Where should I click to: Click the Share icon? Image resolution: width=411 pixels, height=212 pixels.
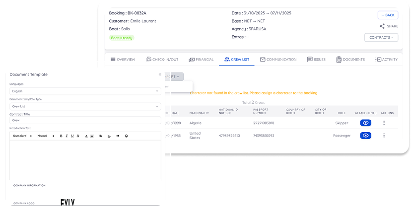(x=382, y=26)
